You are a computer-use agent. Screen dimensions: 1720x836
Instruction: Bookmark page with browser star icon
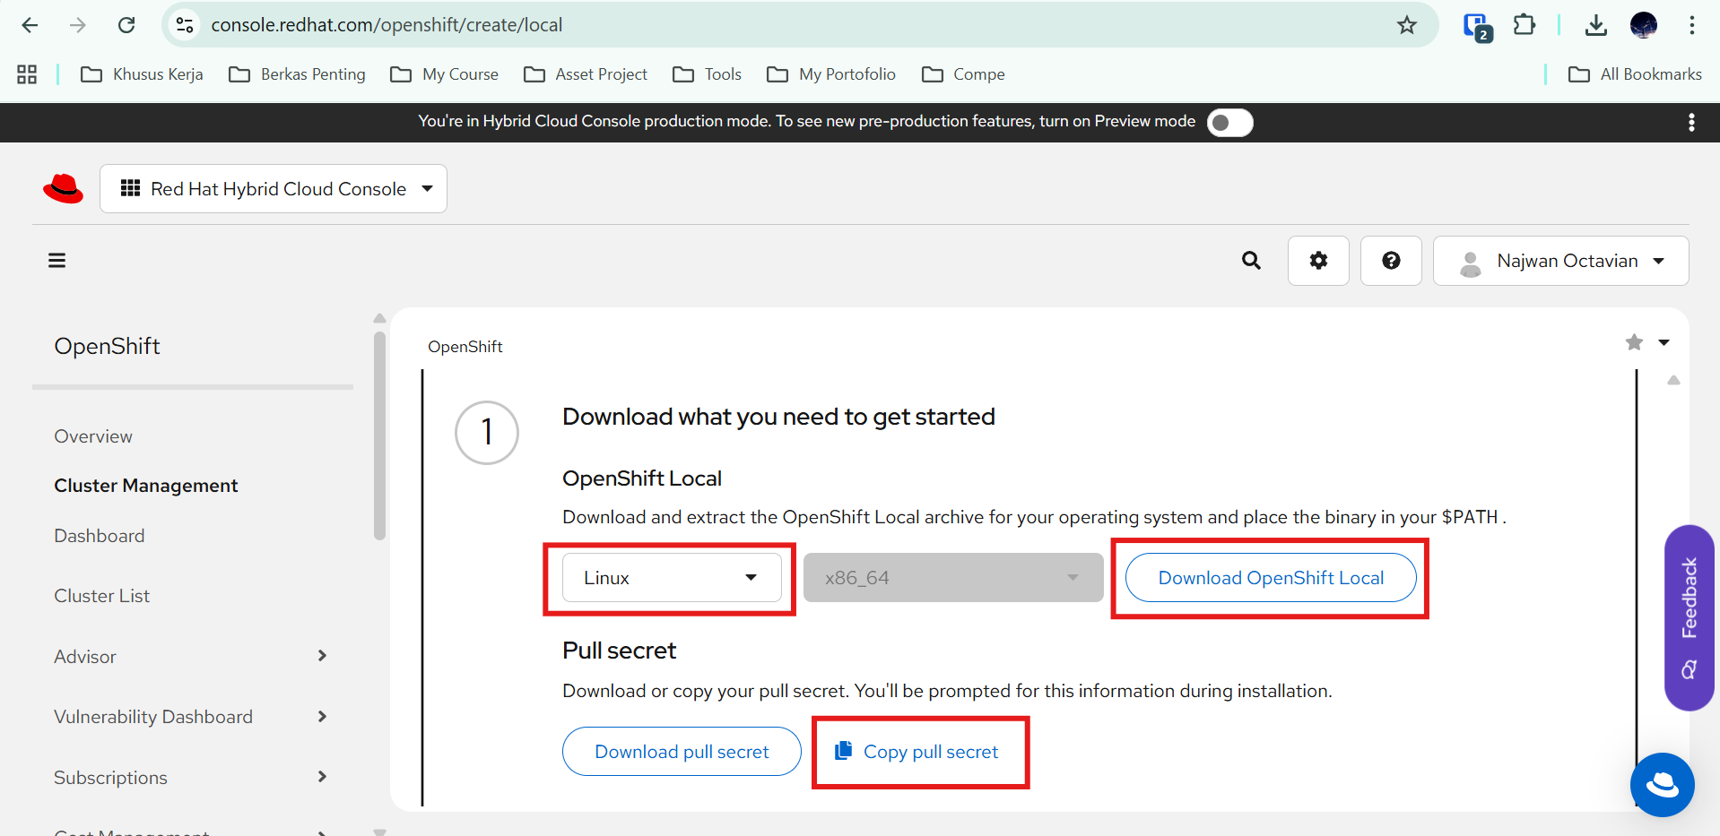1406,25
